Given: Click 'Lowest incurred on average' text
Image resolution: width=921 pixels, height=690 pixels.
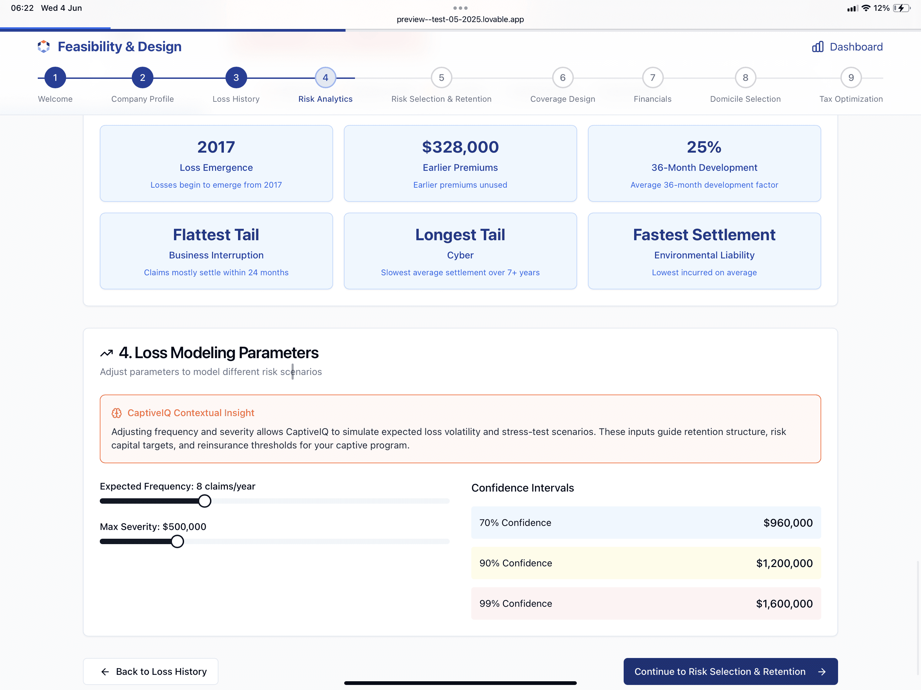Looking at the screenshot, I should tap(704, 273).
